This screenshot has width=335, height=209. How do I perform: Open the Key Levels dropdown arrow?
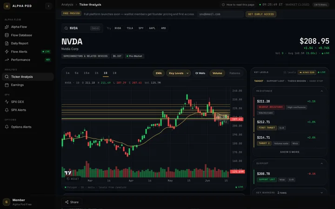tap(188, 73)
